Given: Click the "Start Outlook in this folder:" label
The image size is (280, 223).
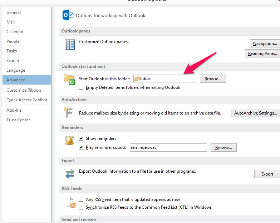Looking at the screenshot, I should pos(104,79).
